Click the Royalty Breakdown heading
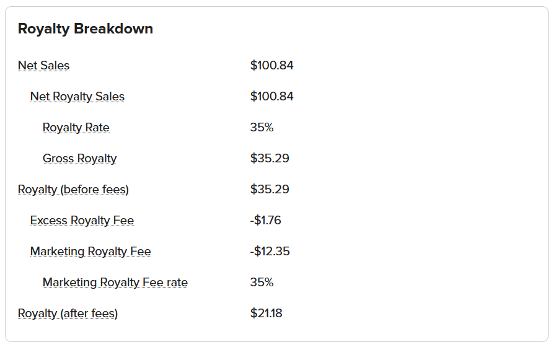 click(86, 29)
